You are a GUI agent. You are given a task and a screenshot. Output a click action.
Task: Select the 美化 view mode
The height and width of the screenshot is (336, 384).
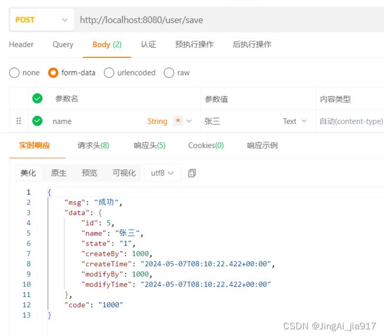[x=28, y=173]
